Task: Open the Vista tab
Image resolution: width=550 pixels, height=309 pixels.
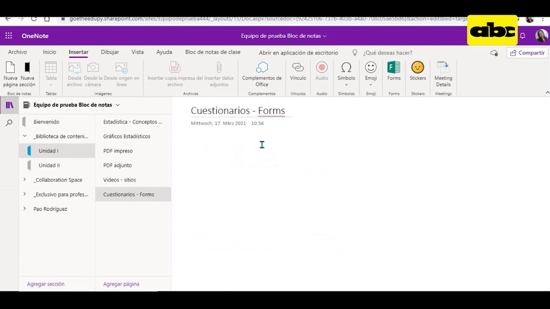Action: click(x=137, y=52)
